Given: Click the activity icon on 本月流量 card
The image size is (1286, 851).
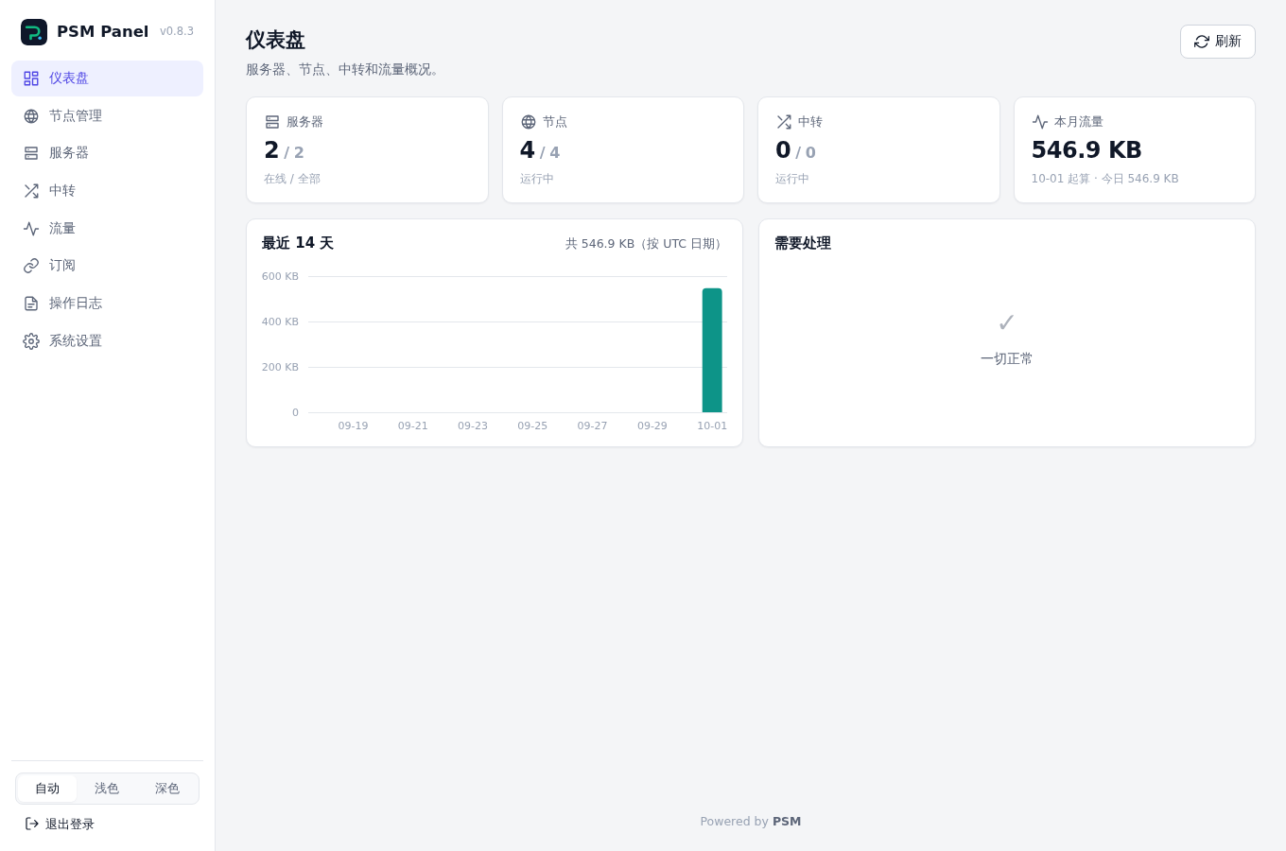Looking at the screenshot, I should pyautogui.click(x=1040, y=122).
